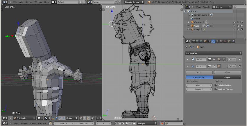Open the Window menu
Viewport: 247px width, 126px height.
click(x=38, y=2)
